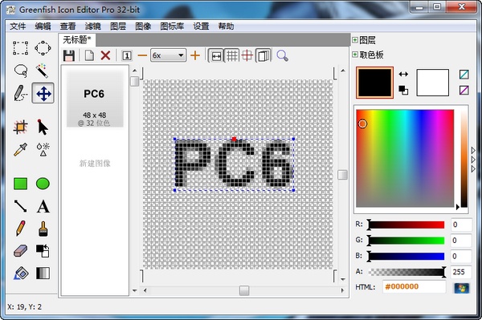The width and height of the screenshot is (482, 320).
Task: Zoom in with the orange plus
Action: tap(195, 55)
